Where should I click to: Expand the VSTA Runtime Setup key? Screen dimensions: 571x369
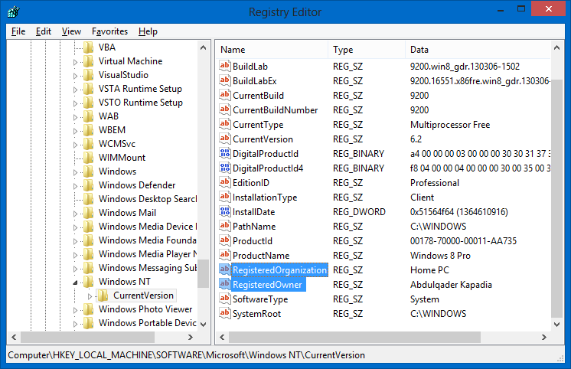tap(75, 90)
